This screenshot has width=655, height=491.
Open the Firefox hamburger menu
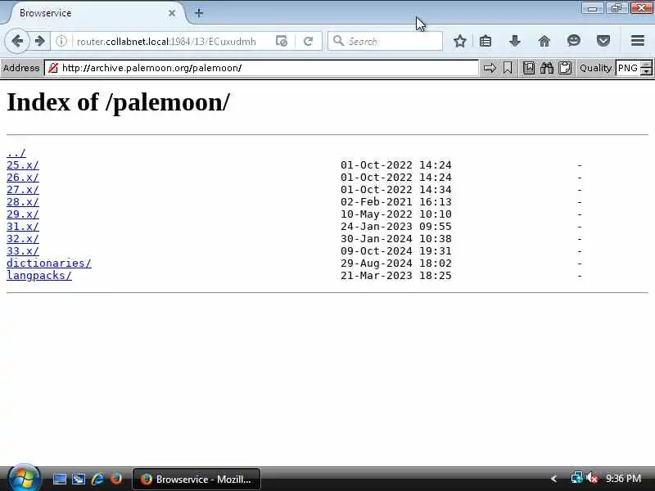[x=638, y=40]
